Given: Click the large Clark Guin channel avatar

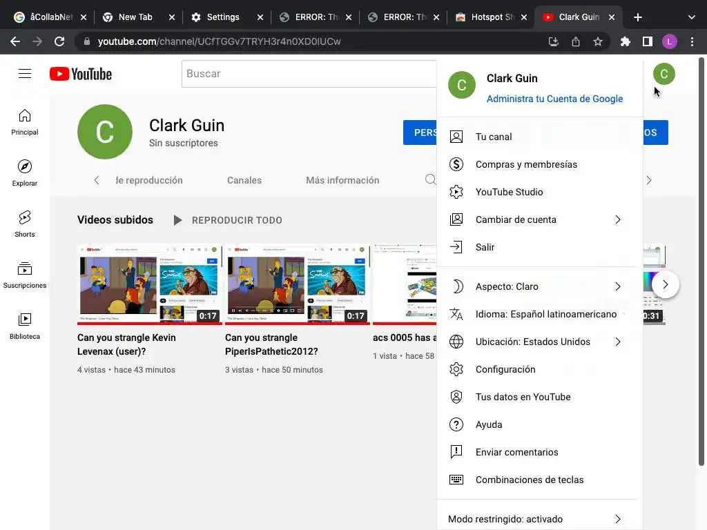Looking at the screenshot, I should [x=105, y=132].
